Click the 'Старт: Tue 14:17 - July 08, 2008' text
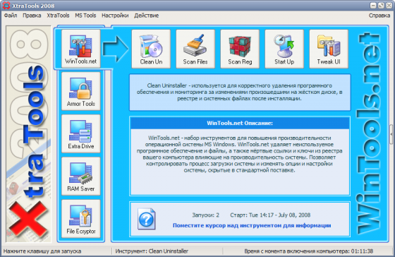 tap(270, 215)
